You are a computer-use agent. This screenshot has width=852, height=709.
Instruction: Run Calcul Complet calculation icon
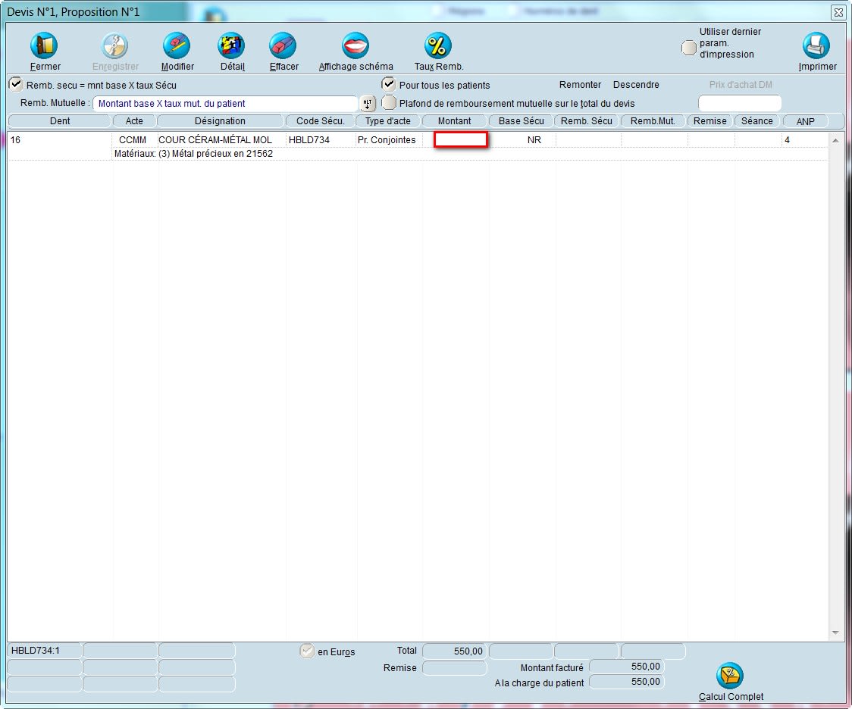coord(730,676)
